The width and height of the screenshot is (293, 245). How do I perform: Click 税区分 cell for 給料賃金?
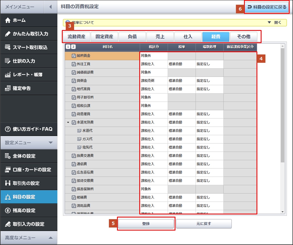[153, 56]
